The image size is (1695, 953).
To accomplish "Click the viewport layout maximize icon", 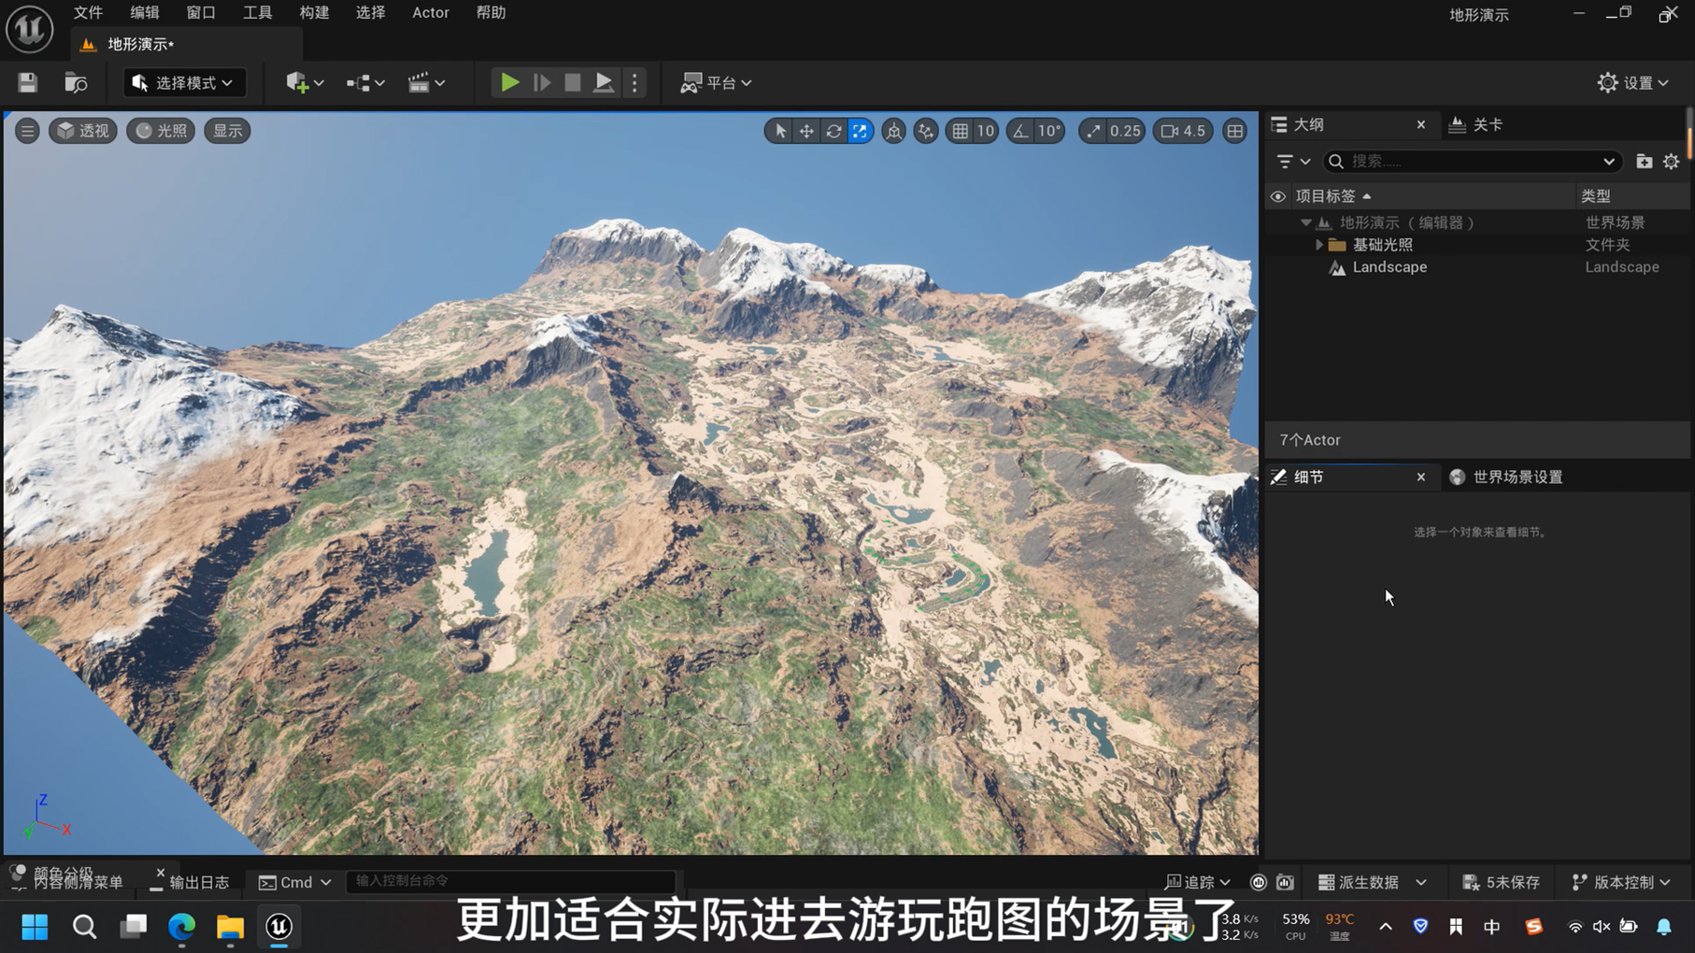I will [x=1234, y=131].
